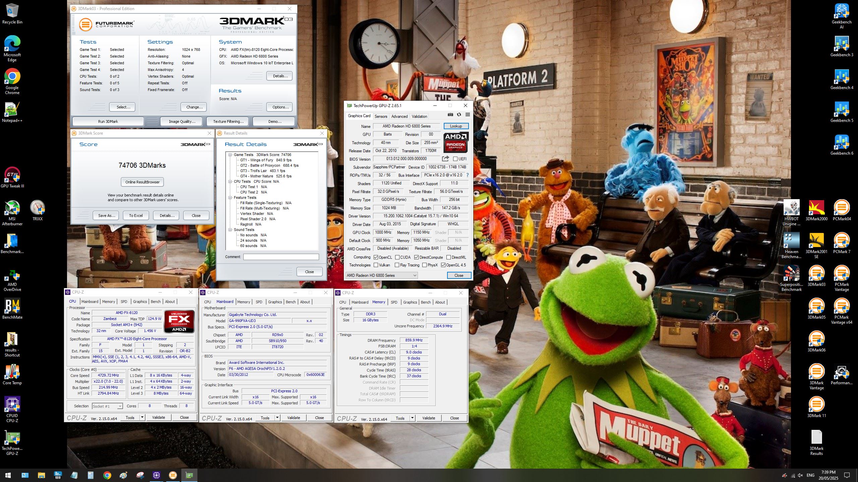Open 3DMark Results text file
This screenshot has height=482, width=858.
point(816,442)
